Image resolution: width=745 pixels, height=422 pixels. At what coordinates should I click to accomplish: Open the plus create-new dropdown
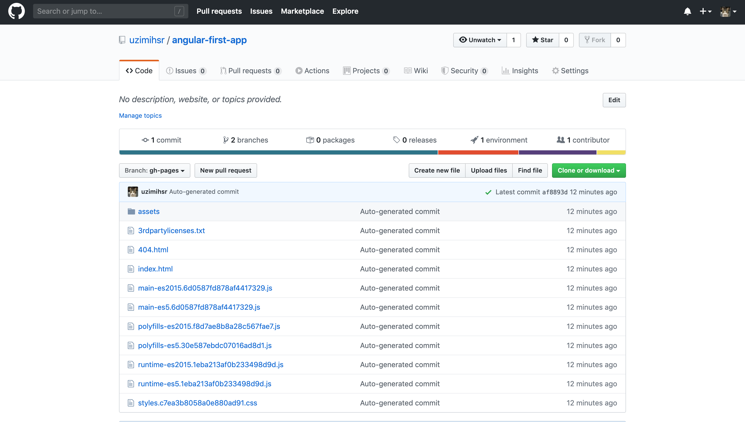click(x=706, y=11)
